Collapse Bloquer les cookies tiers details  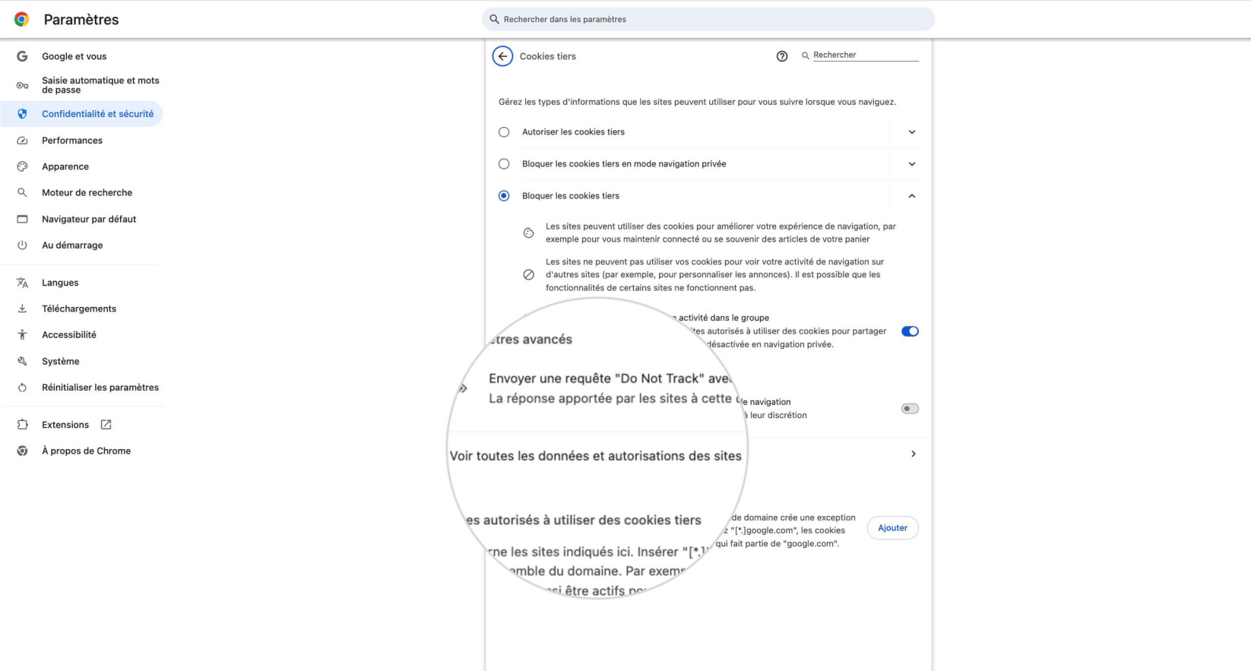(x=912, y=196)
